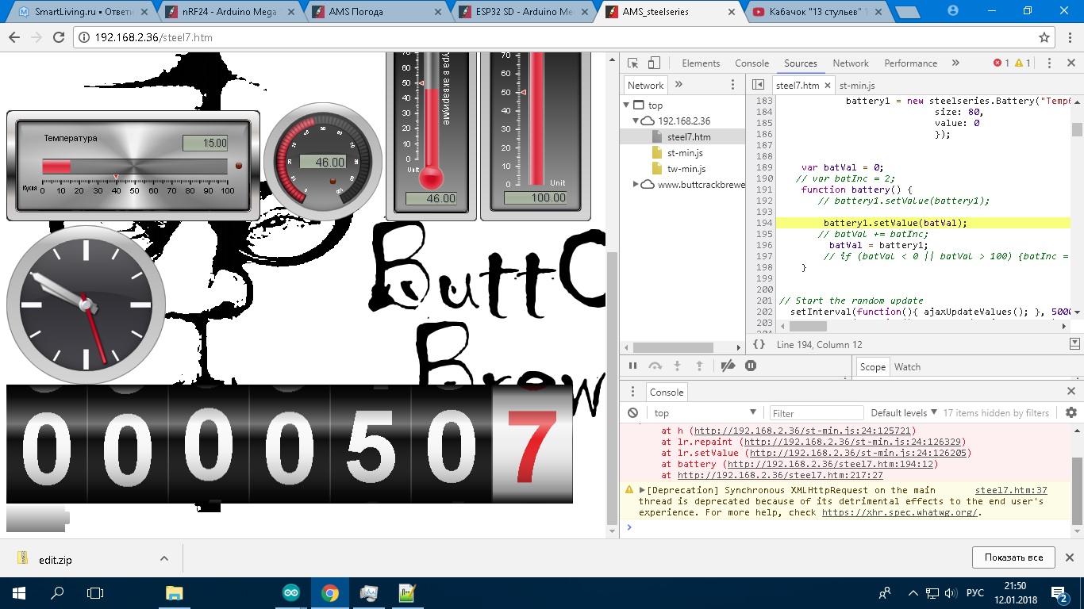Image resolution: width=1084 pixels, height=609 pixels.
Task: Open console settings gear
Action: coord(1071,413)
